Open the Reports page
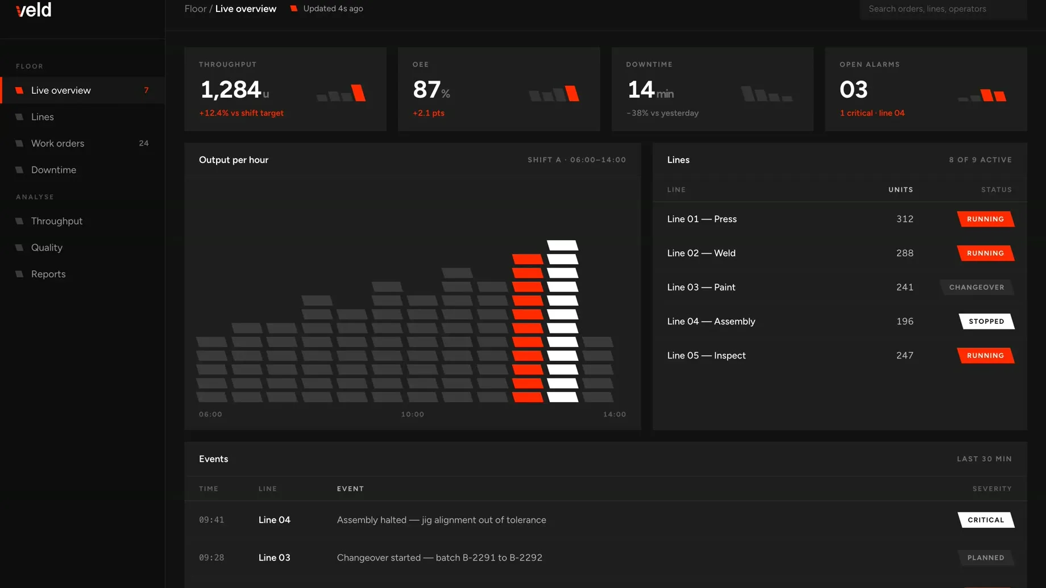This screenshot has height=588, width=1046. click(82, 274)
